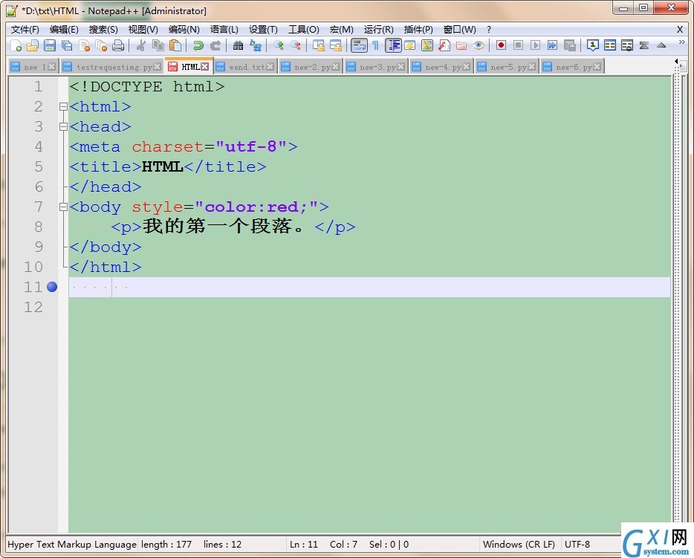This screenshot has height=558, width=694.
Task: Open the Replace dialog icon
Action: [x=256, y=45]
